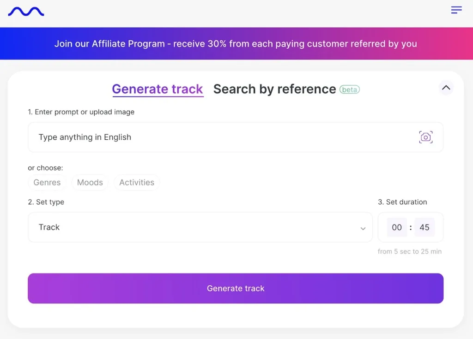Open the hamburger menu

point(456,10)
